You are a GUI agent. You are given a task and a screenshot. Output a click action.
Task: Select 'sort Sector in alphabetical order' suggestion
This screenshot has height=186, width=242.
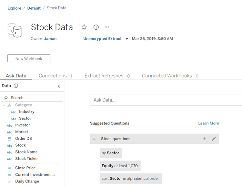pos(131,179)
